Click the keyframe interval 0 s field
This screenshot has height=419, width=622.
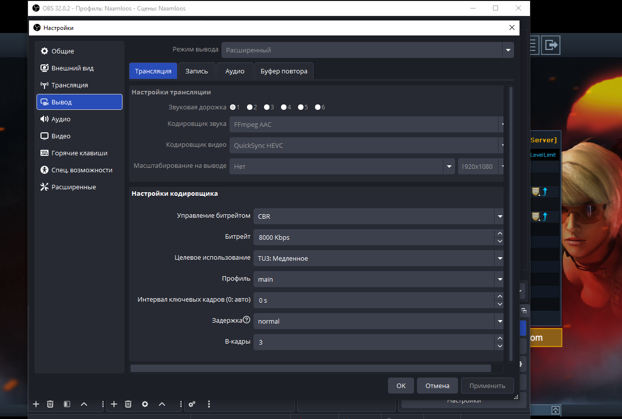(374, 300)
